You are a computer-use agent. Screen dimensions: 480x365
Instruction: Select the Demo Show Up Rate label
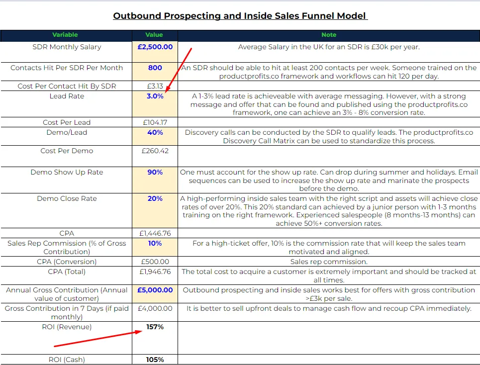click(x=67, y=180)
